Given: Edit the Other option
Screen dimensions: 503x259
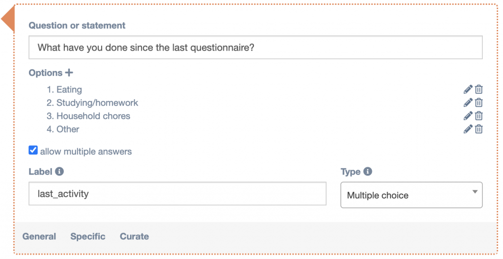Looking at the screenshot, I should pyautogui.click(x=468, y=129).
